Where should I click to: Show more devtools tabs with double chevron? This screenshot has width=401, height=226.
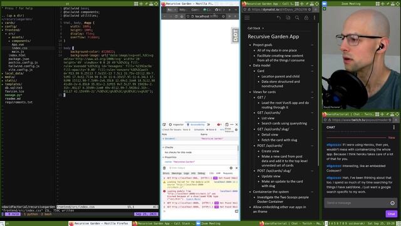[x=209, y=124]
